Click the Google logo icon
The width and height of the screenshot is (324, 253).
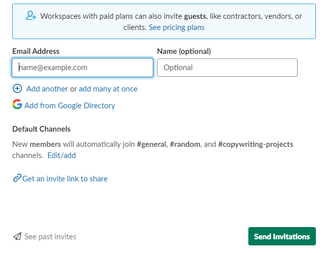click(17, 105)
